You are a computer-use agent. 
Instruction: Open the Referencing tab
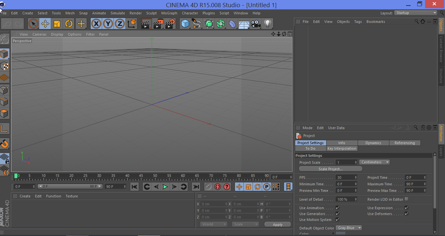click(405, 143)
